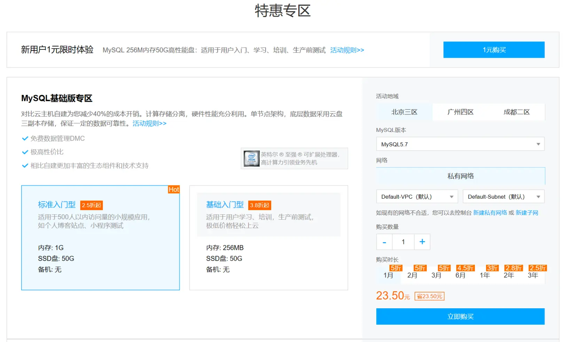Click the MySQL基础版专区 heading
Viewport: 564px width, 342px height.
(57, 98)
